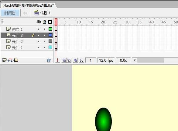Click keyframe of 元件 3 at frame 1

(56, 35)
